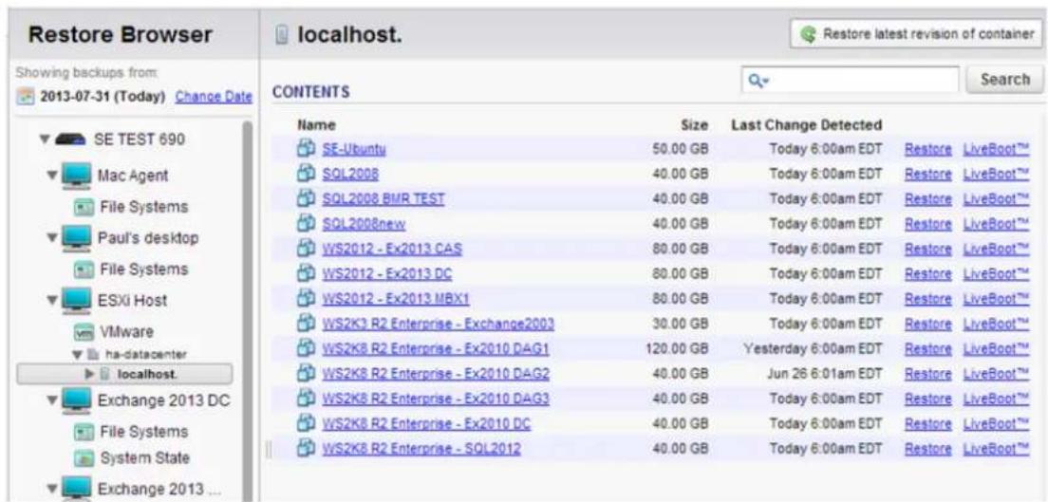Select VMware under ESXi Host
The width and height of the screenshot is (1048, 502).
pos(125,332)
